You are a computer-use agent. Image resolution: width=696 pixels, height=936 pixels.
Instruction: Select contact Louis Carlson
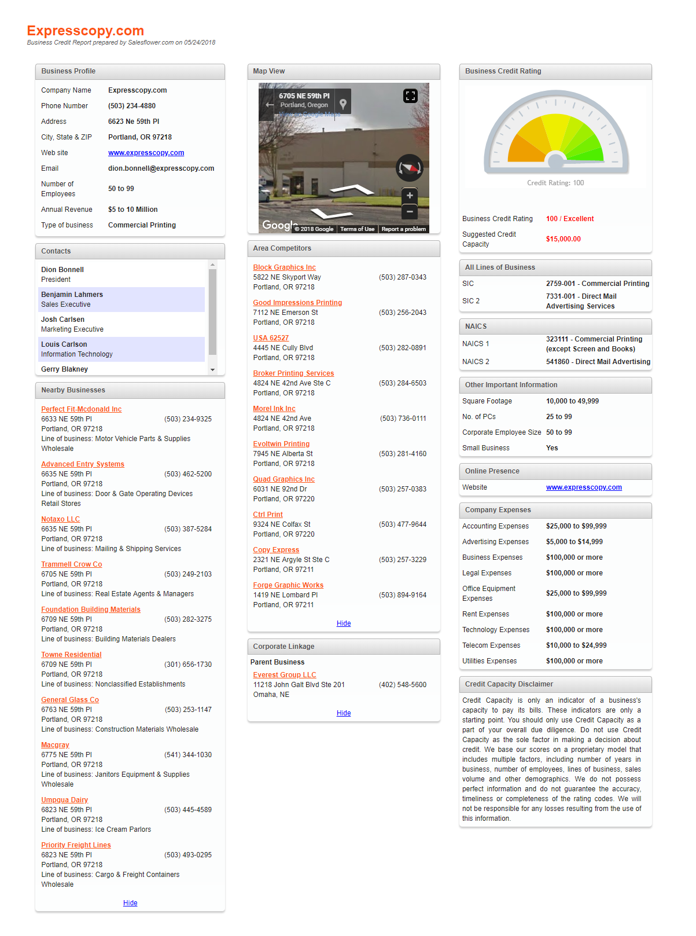coord(123,349)
